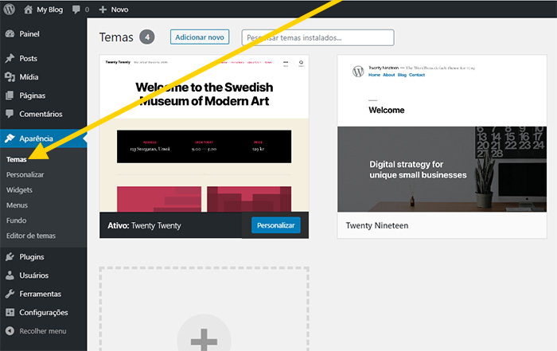
Task: Click the Posts pin icon
Action: 10,58
